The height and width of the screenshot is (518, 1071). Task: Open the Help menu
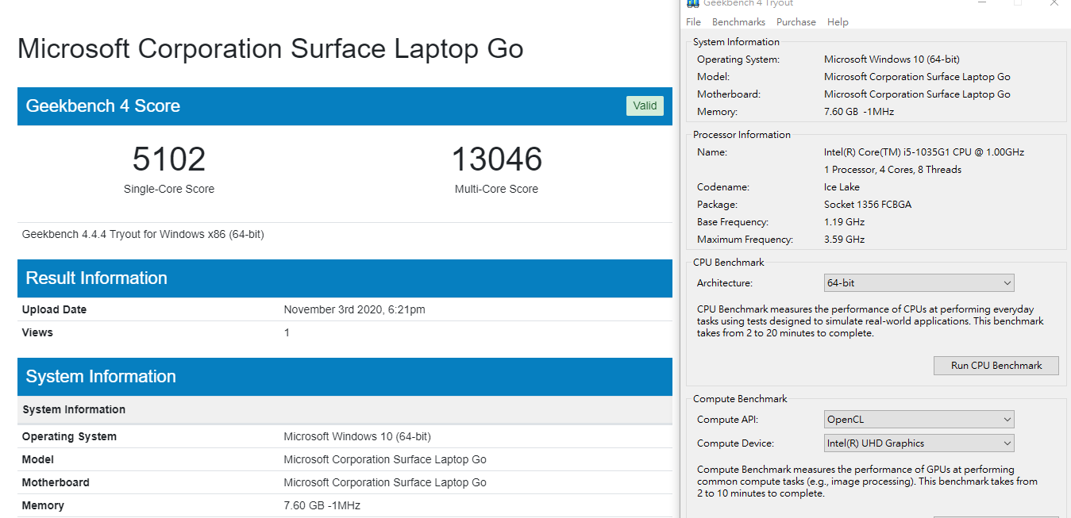[838, 22]
